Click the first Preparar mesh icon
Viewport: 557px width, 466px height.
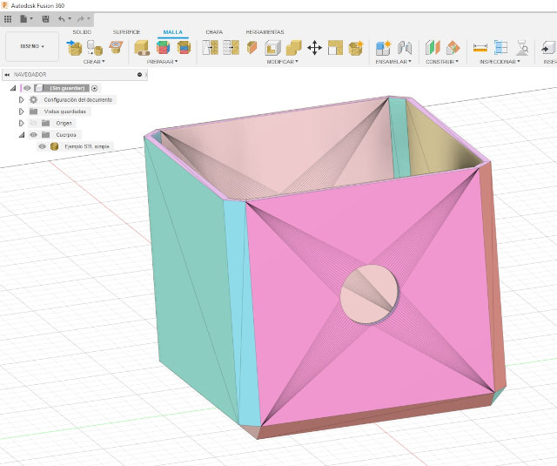coord(142,48)
